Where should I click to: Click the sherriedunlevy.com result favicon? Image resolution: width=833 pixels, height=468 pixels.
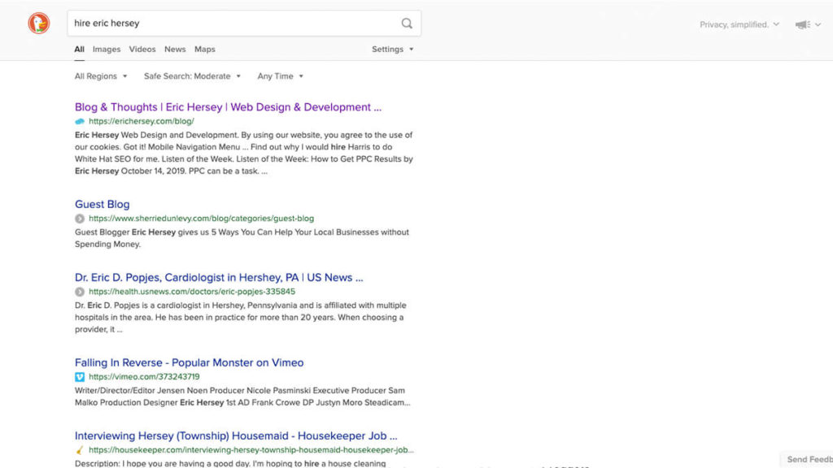pyautogui.click(x=80, y=219)
